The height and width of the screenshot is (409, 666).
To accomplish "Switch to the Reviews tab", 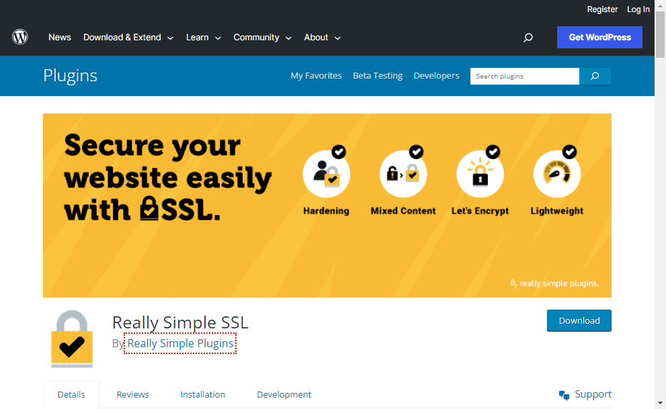I will 132,395.
